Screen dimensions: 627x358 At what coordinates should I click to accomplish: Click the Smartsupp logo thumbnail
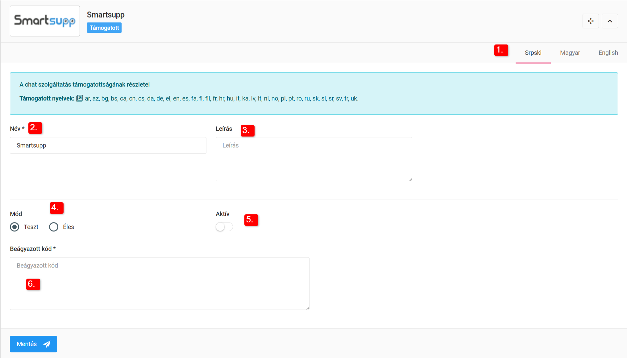(x=45, y=21)
